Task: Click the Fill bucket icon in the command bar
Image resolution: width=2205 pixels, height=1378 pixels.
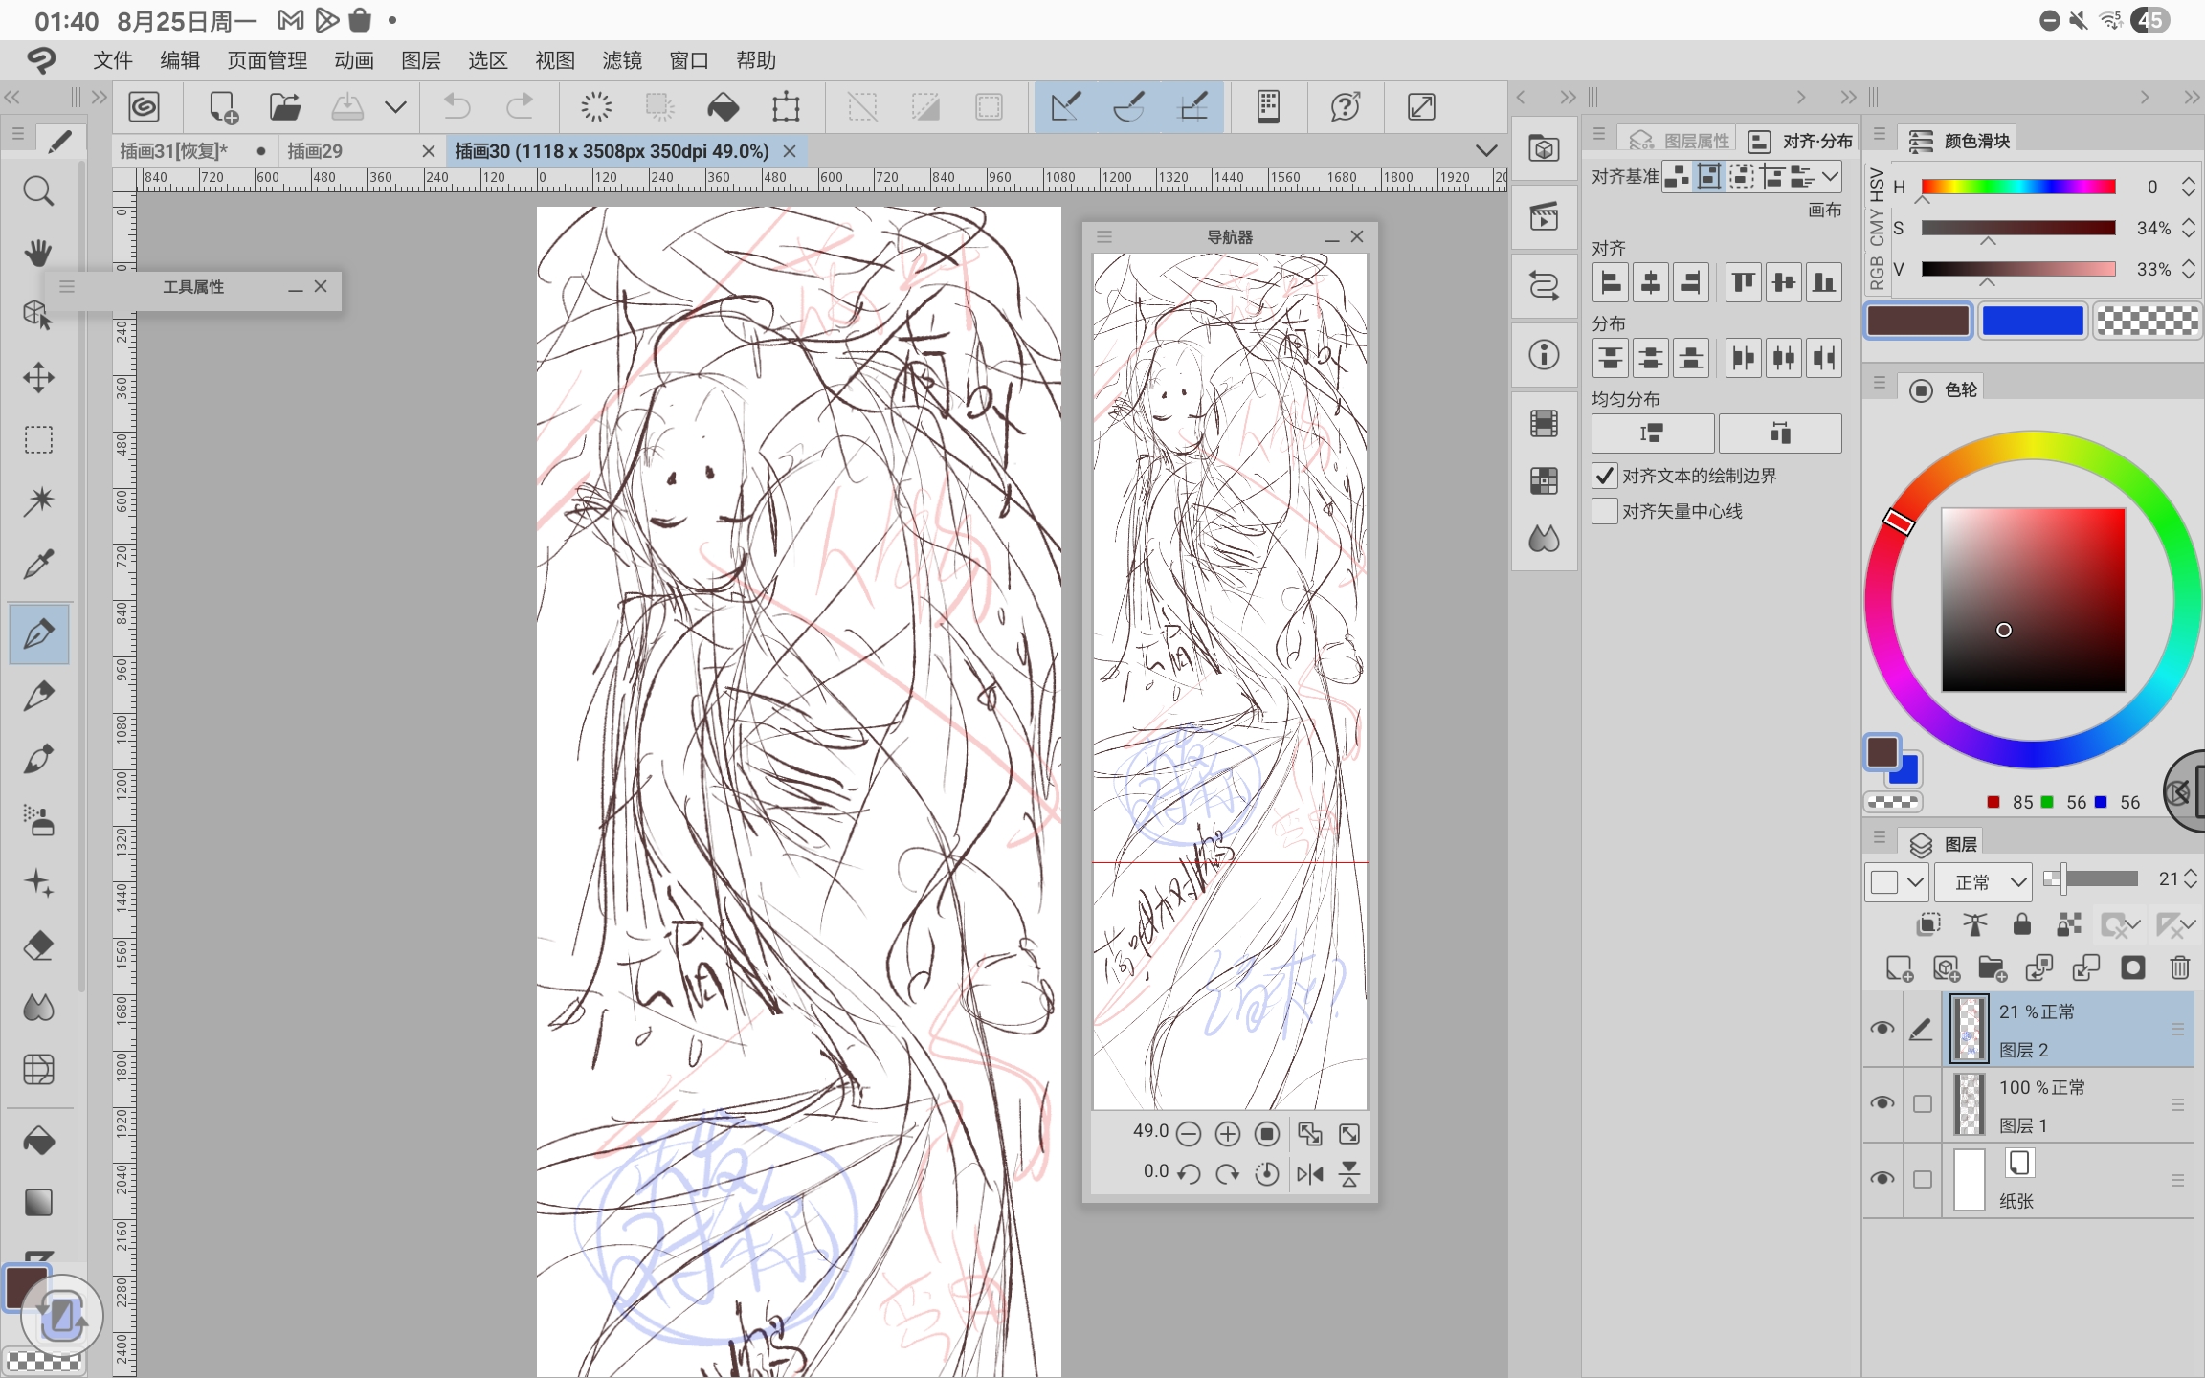Action: click(x=723, y=107)
